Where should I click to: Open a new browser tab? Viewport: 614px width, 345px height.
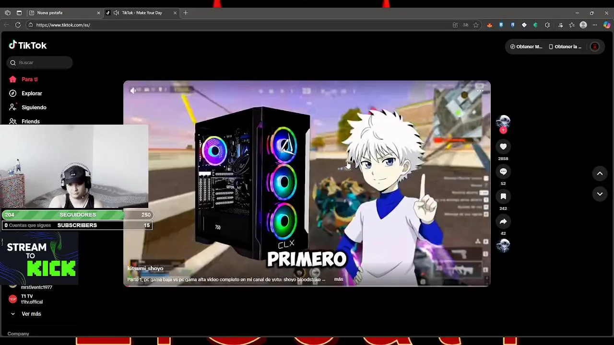(x=186, y=13)
